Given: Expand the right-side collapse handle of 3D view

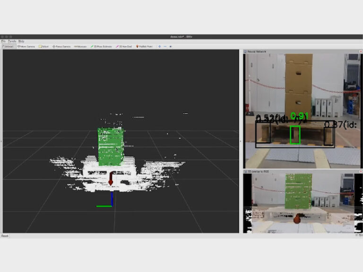Looking at the screenshot, I should click(241, 141).
